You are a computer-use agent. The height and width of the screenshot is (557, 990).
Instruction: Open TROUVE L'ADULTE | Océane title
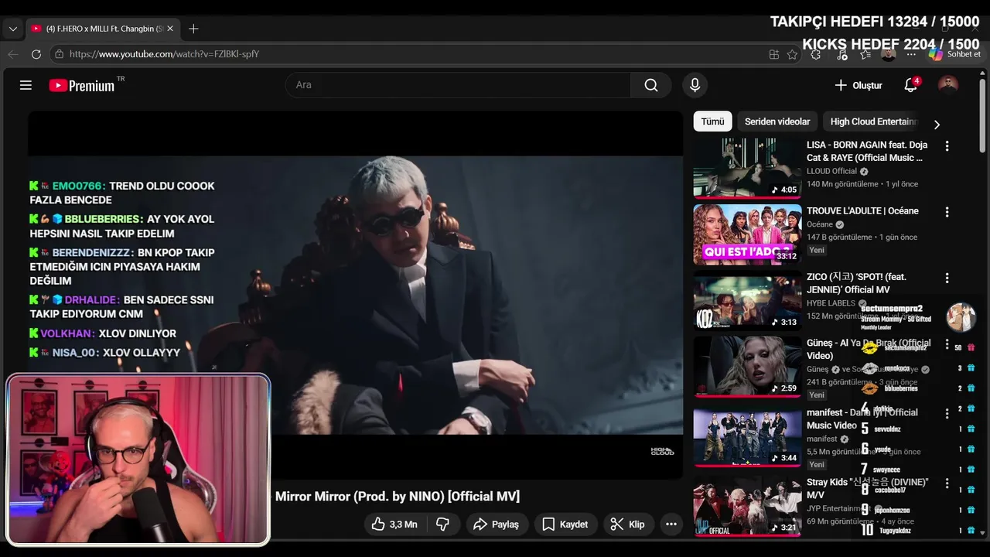click(862, 210)
